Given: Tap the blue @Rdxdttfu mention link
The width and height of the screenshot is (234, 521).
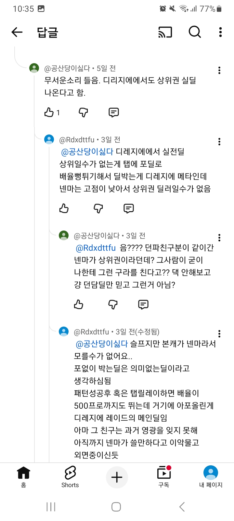Looking at the screenshot, I should [96, 248].
